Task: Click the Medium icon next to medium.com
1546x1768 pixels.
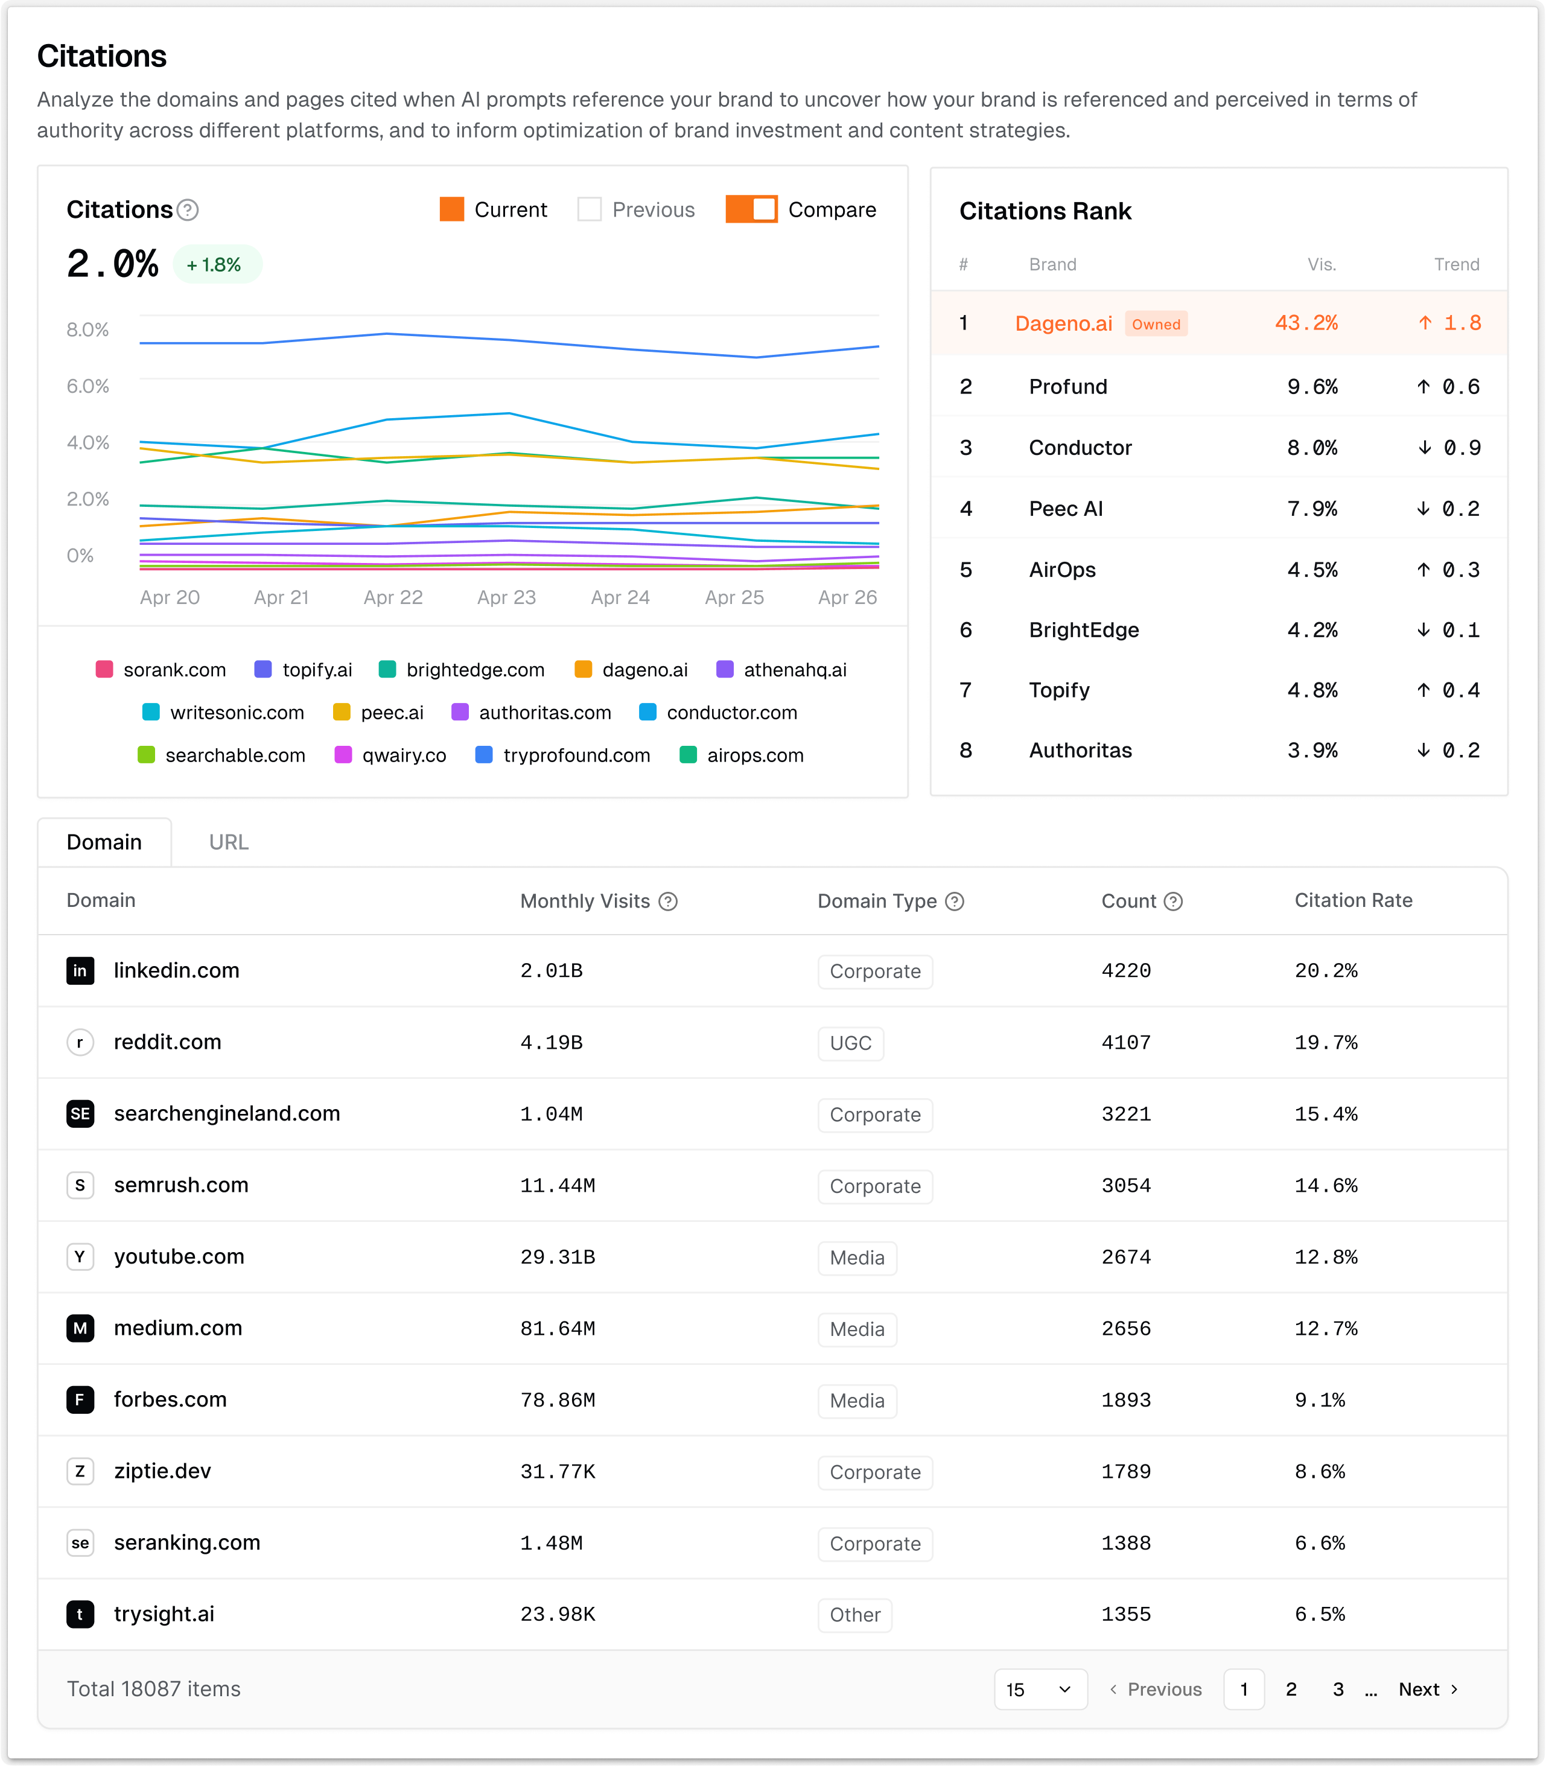Action: pos(80,1329)
